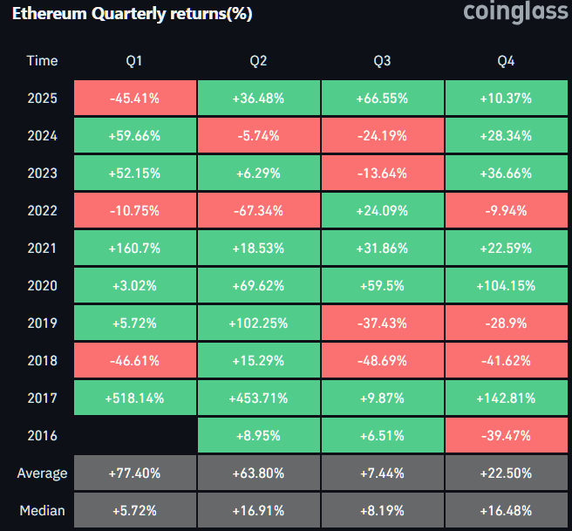The image size is (572, 531).
Task: Click the Median row label
Action: pos(42,510)
